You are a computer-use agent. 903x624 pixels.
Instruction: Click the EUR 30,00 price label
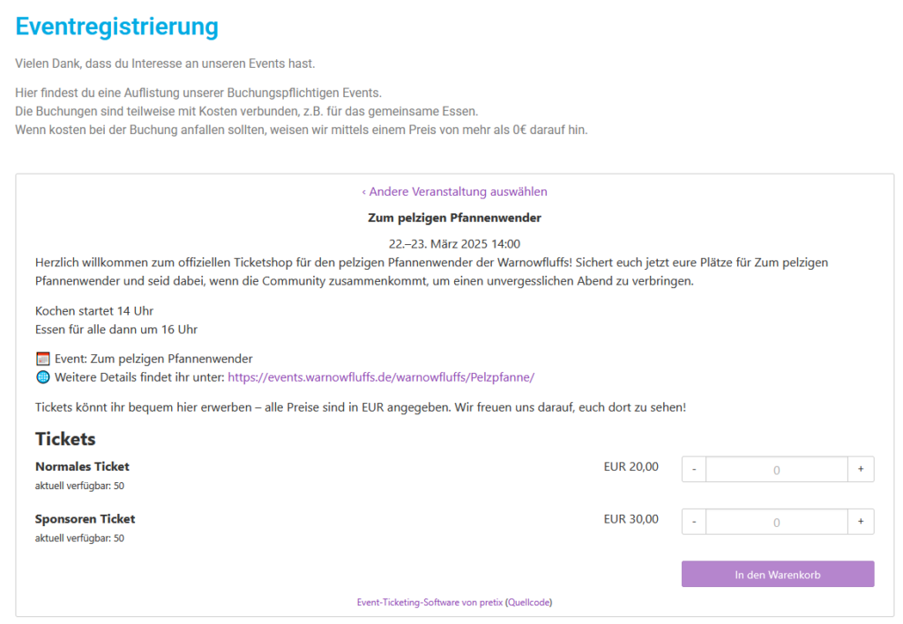click(x=631, y=518)
